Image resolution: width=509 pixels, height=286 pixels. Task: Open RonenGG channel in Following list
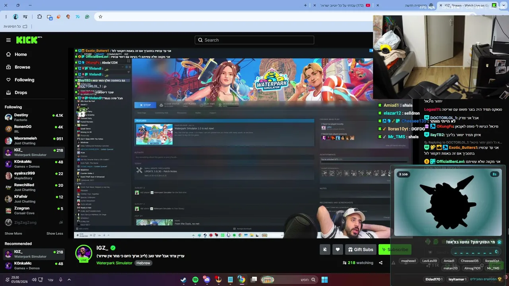(x=34, y=129)
